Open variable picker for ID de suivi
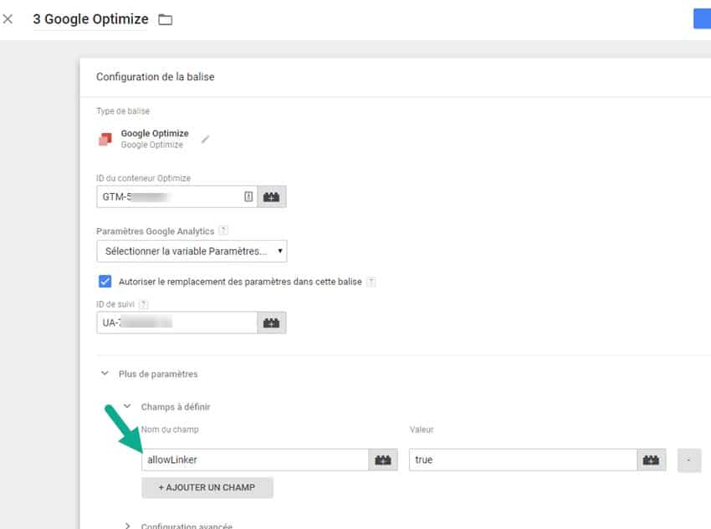 pyautogui.click(x=272, y=323)
